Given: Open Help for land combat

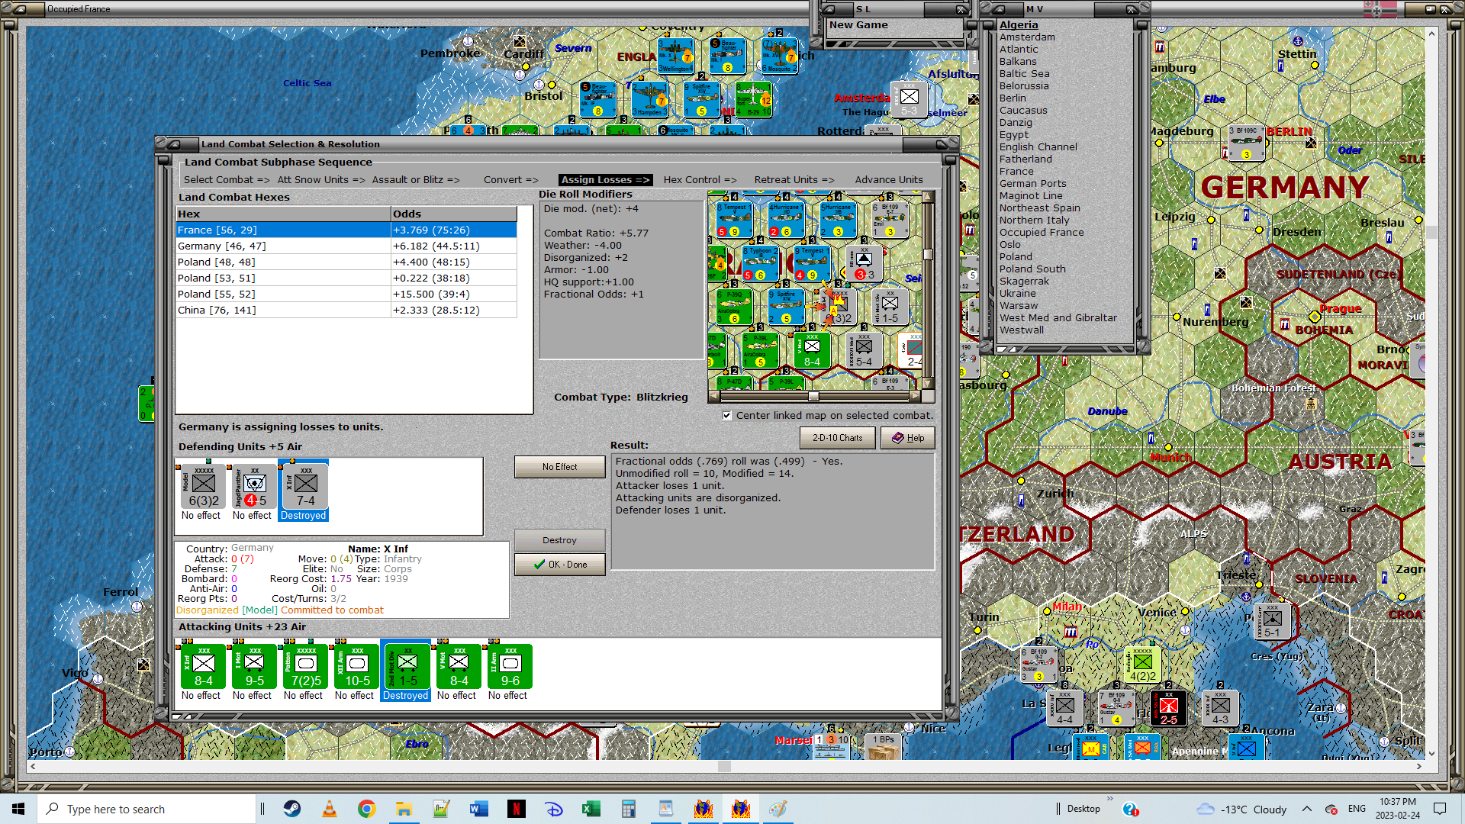Looking at the screenshot, I should (x=907, y=438).
